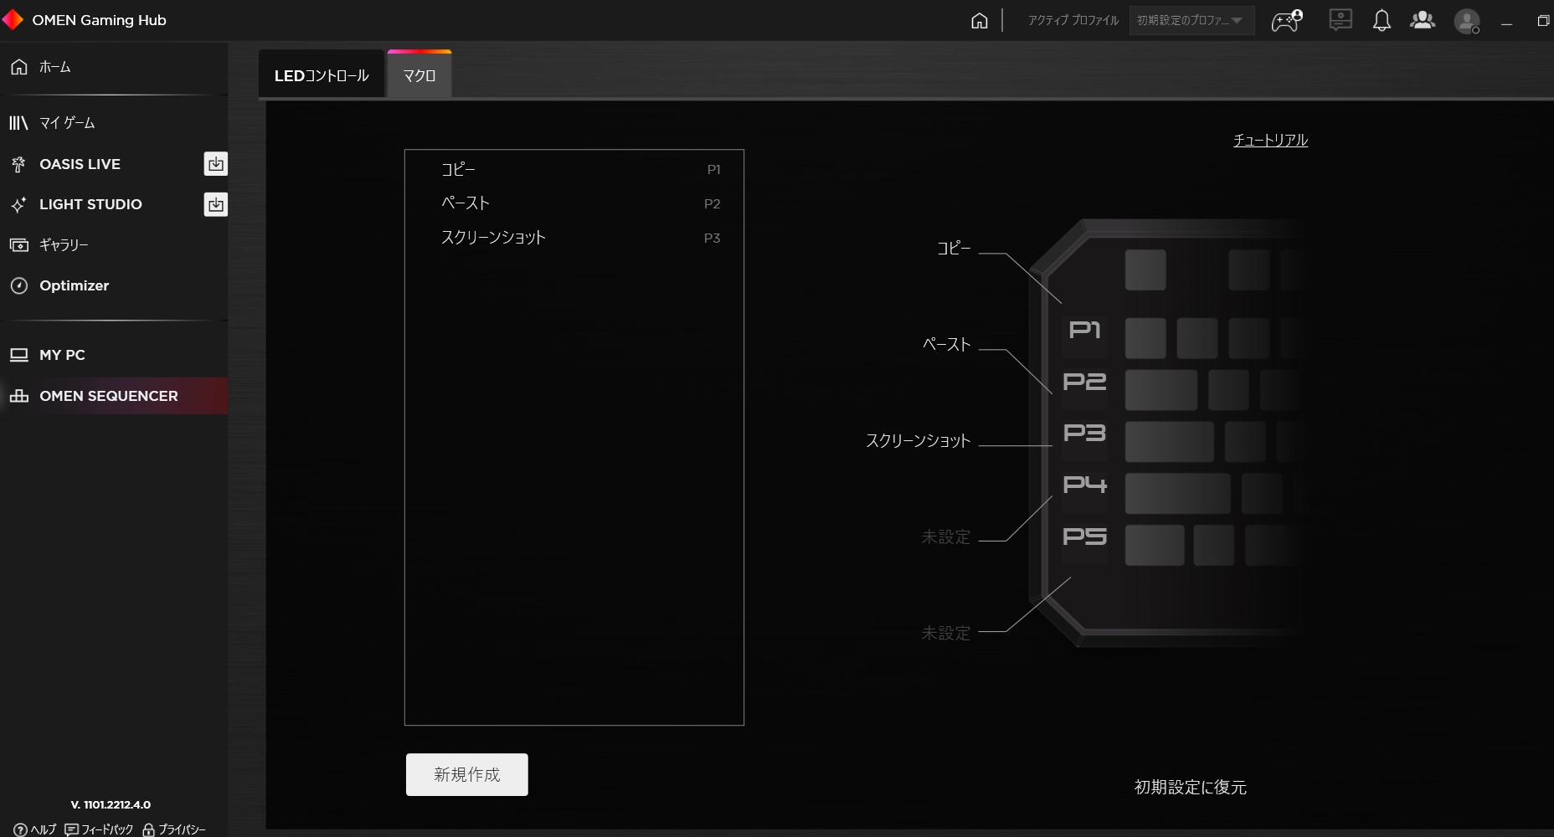Open the friends group icon
The height and width of the screenshot is (837, 1554).
coord(1423,20)
